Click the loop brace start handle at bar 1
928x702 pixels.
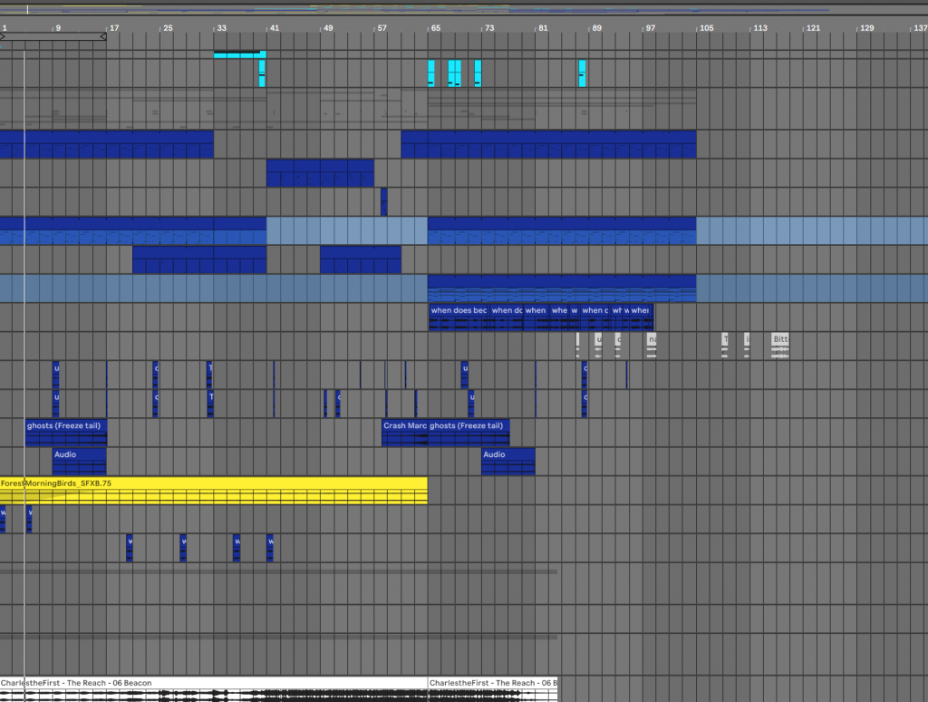[x=3, y=37]
